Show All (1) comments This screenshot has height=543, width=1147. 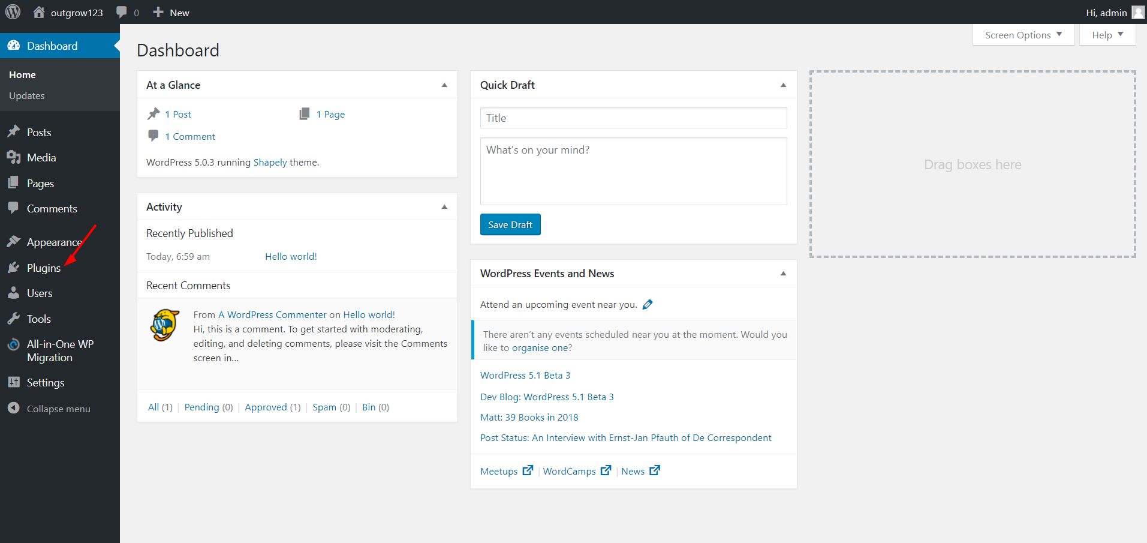point(160,407)
